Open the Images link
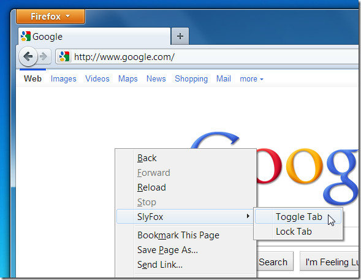361x280 pixels. click(64, 78)
